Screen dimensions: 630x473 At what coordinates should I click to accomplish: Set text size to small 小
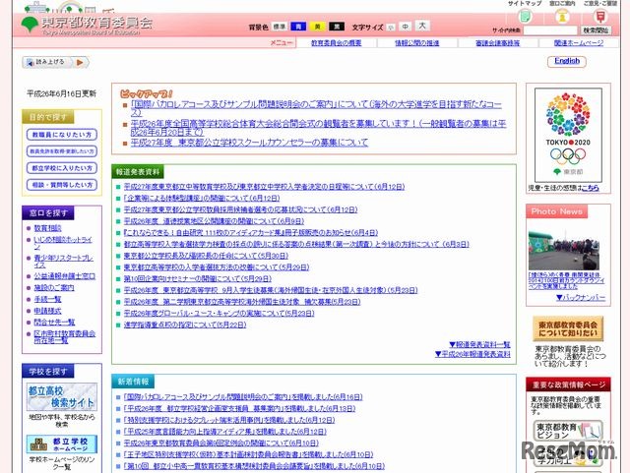tap(391, 28)
